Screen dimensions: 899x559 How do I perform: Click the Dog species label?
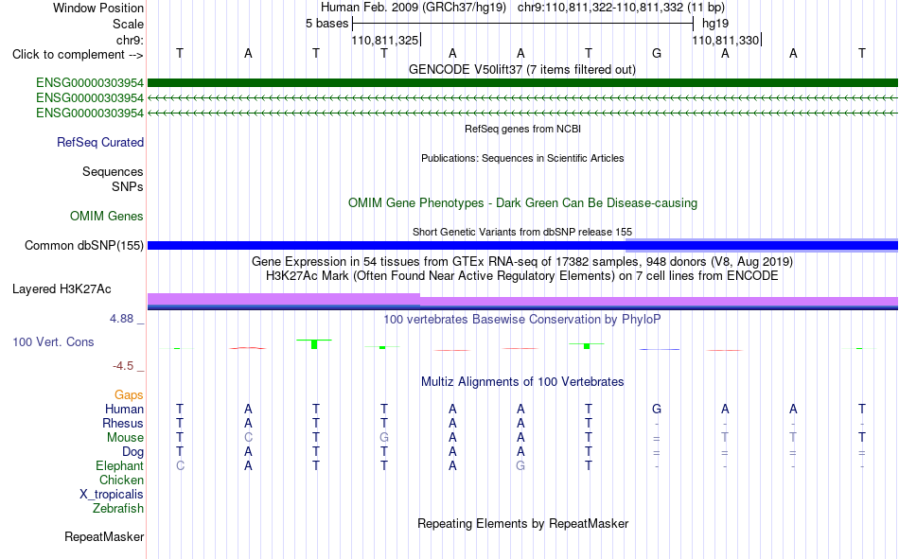132,452
